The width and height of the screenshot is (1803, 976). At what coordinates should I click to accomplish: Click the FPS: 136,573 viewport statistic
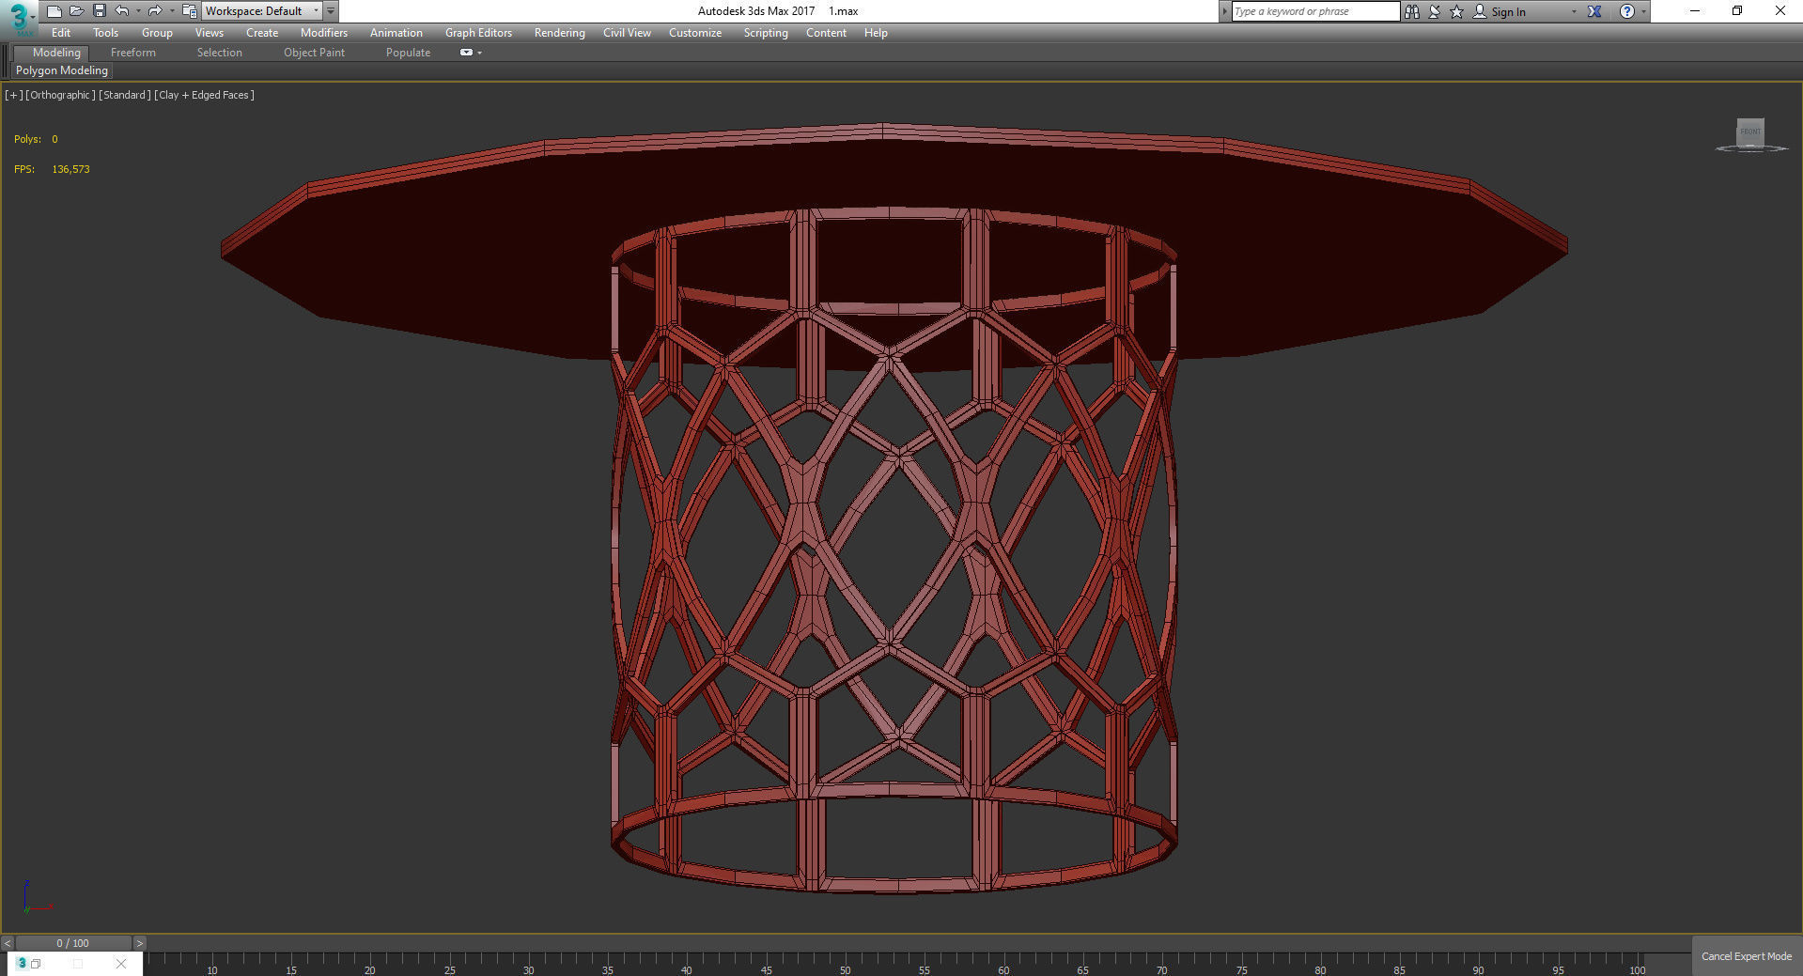(52, 169)
